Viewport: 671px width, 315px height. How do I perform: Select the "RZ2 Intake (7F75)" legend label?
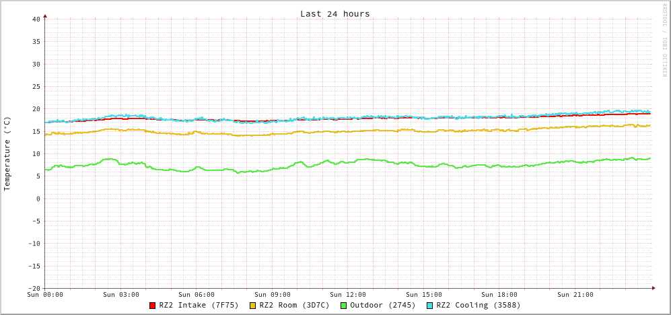click(199, 305)
